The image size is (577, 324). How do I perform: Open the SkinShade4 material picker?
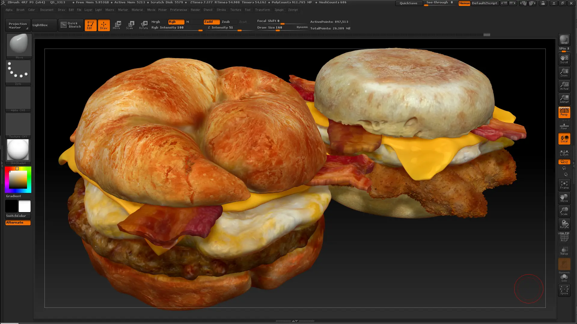coord(18,151)
